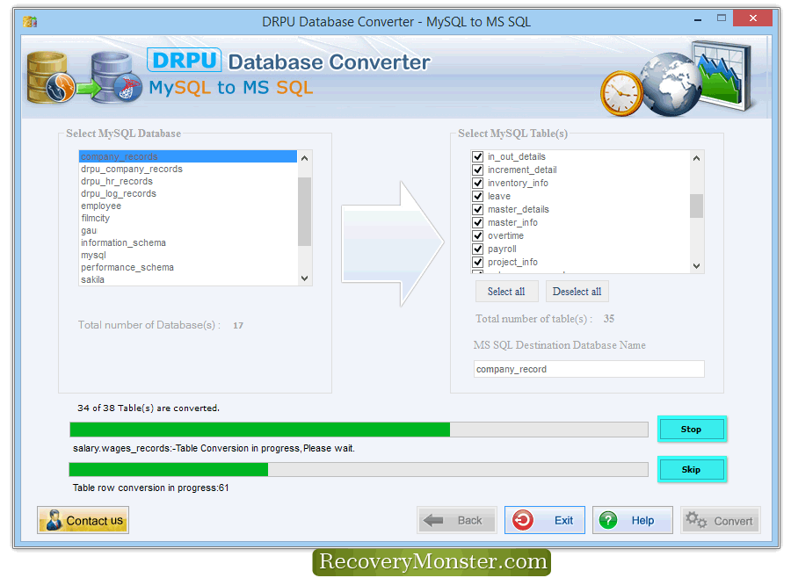Click up arrow of tables list scrollbar

pyautogui.click(x=697, y=158)
